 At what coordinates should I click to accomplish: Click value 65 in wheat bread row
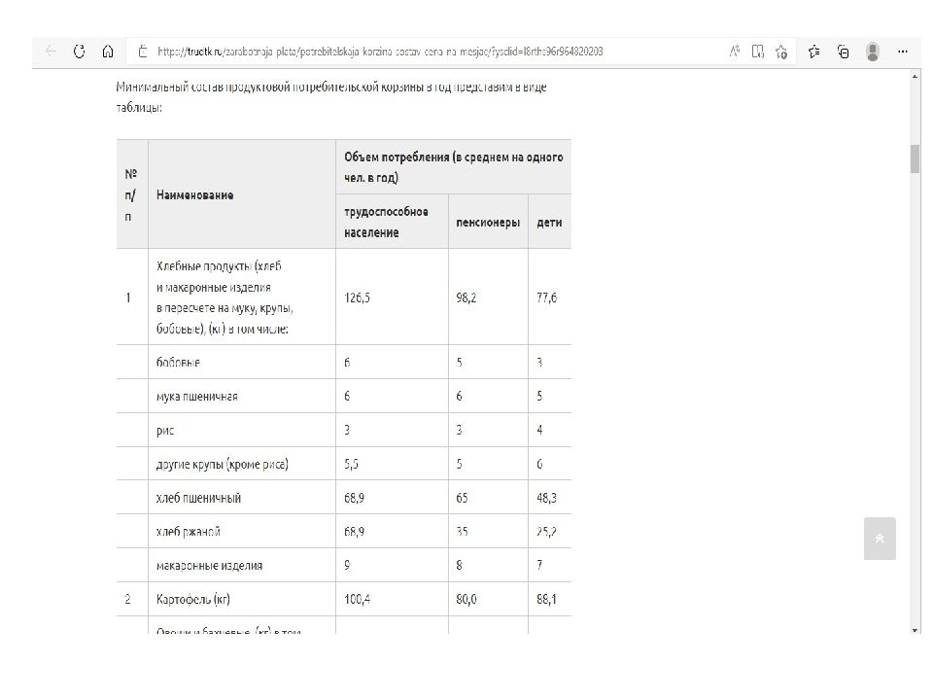(x=462, y=498)
